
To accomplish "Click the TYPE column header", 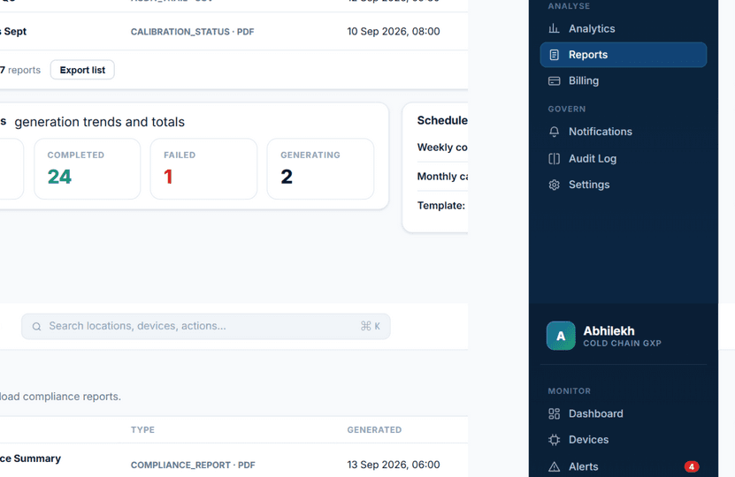I will tap(142, 429).
